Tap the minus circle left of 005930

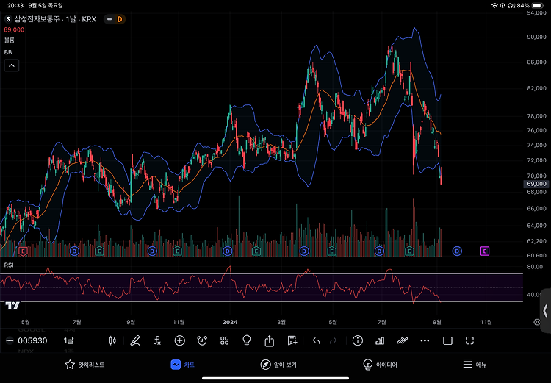10,340
